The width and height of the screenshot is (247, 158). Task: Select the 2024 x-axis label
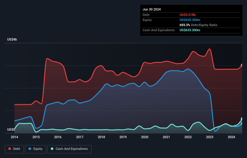coord(231,137)
